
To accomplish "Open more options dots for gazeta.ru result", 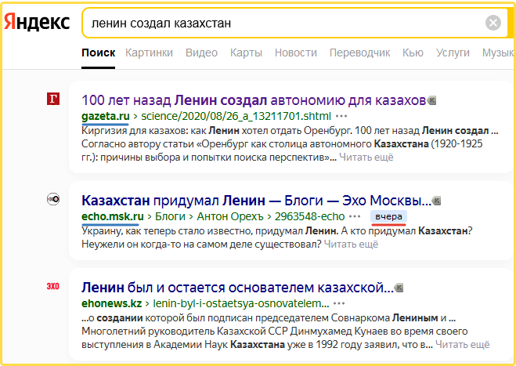I will coord(341,116).
